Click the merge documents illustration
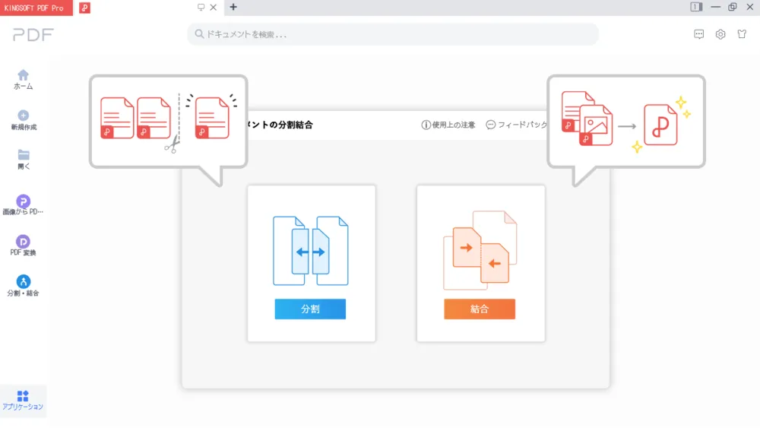This screenshot has height=428, width=760. tap(480, 252)
